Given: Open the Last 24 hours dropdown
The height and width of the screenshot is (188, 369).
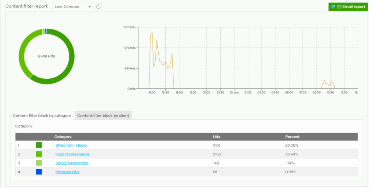Looking at the screenshot, I should coord(73,7).
